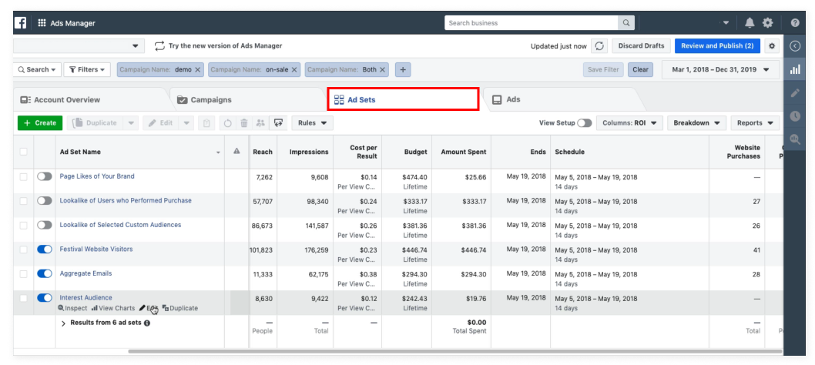815x365 pixels.
Task: Toggle the Lookalike of Selected Custom Audiences switch
Action: 45,225
